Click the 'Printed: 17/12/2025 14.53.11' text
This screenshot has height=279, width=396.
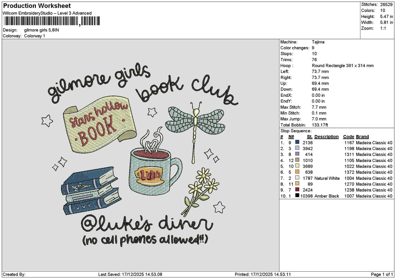click(x=263, y=274)
